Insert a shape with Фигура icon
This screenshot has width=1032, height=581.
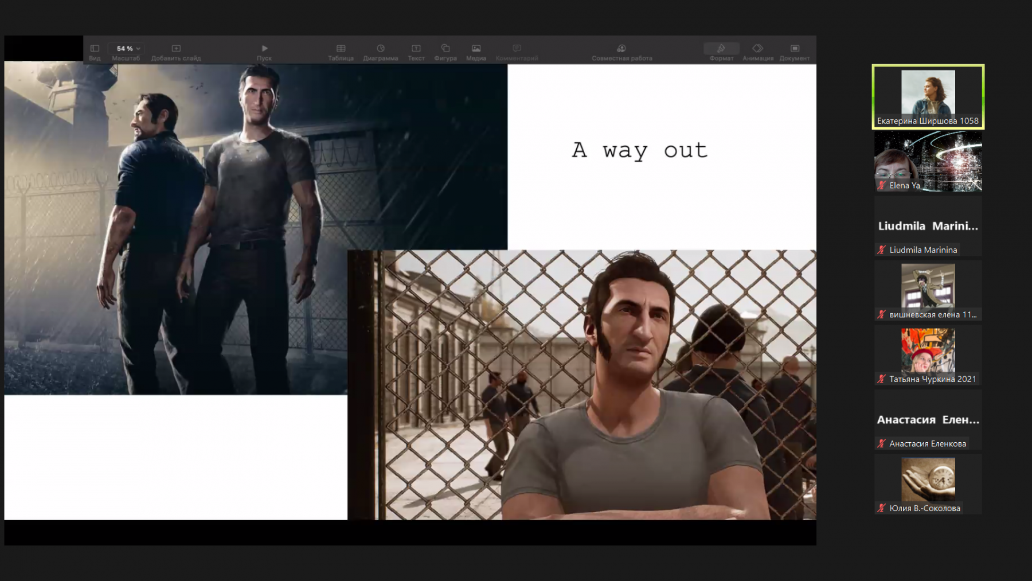445,49
